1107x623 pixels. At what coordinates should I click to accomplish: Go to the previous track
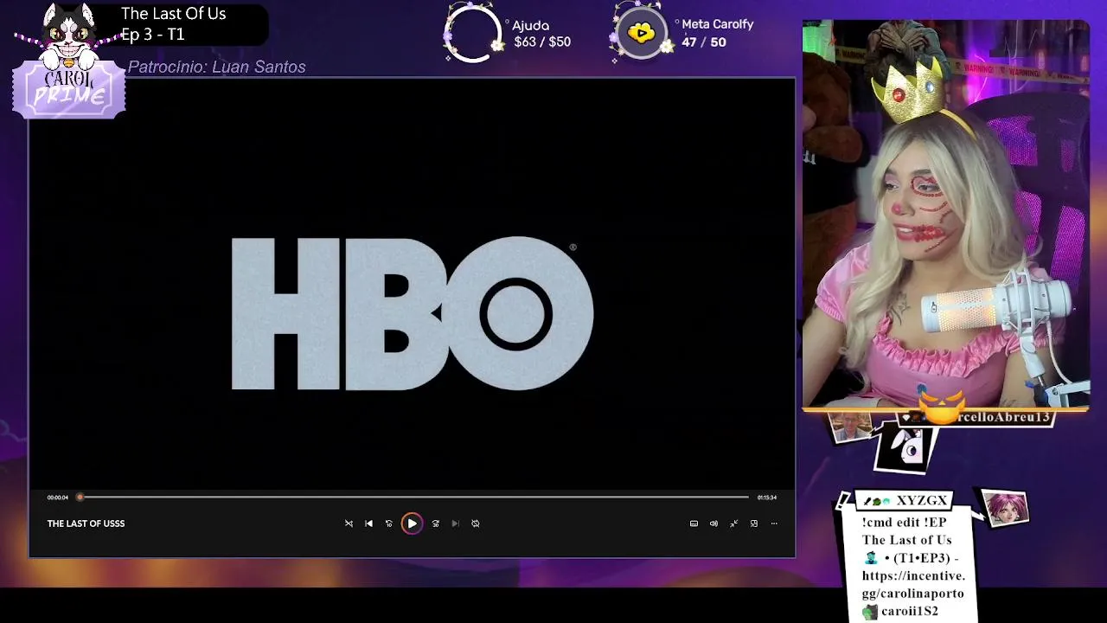pyautogui.click(x=368, y=523)
